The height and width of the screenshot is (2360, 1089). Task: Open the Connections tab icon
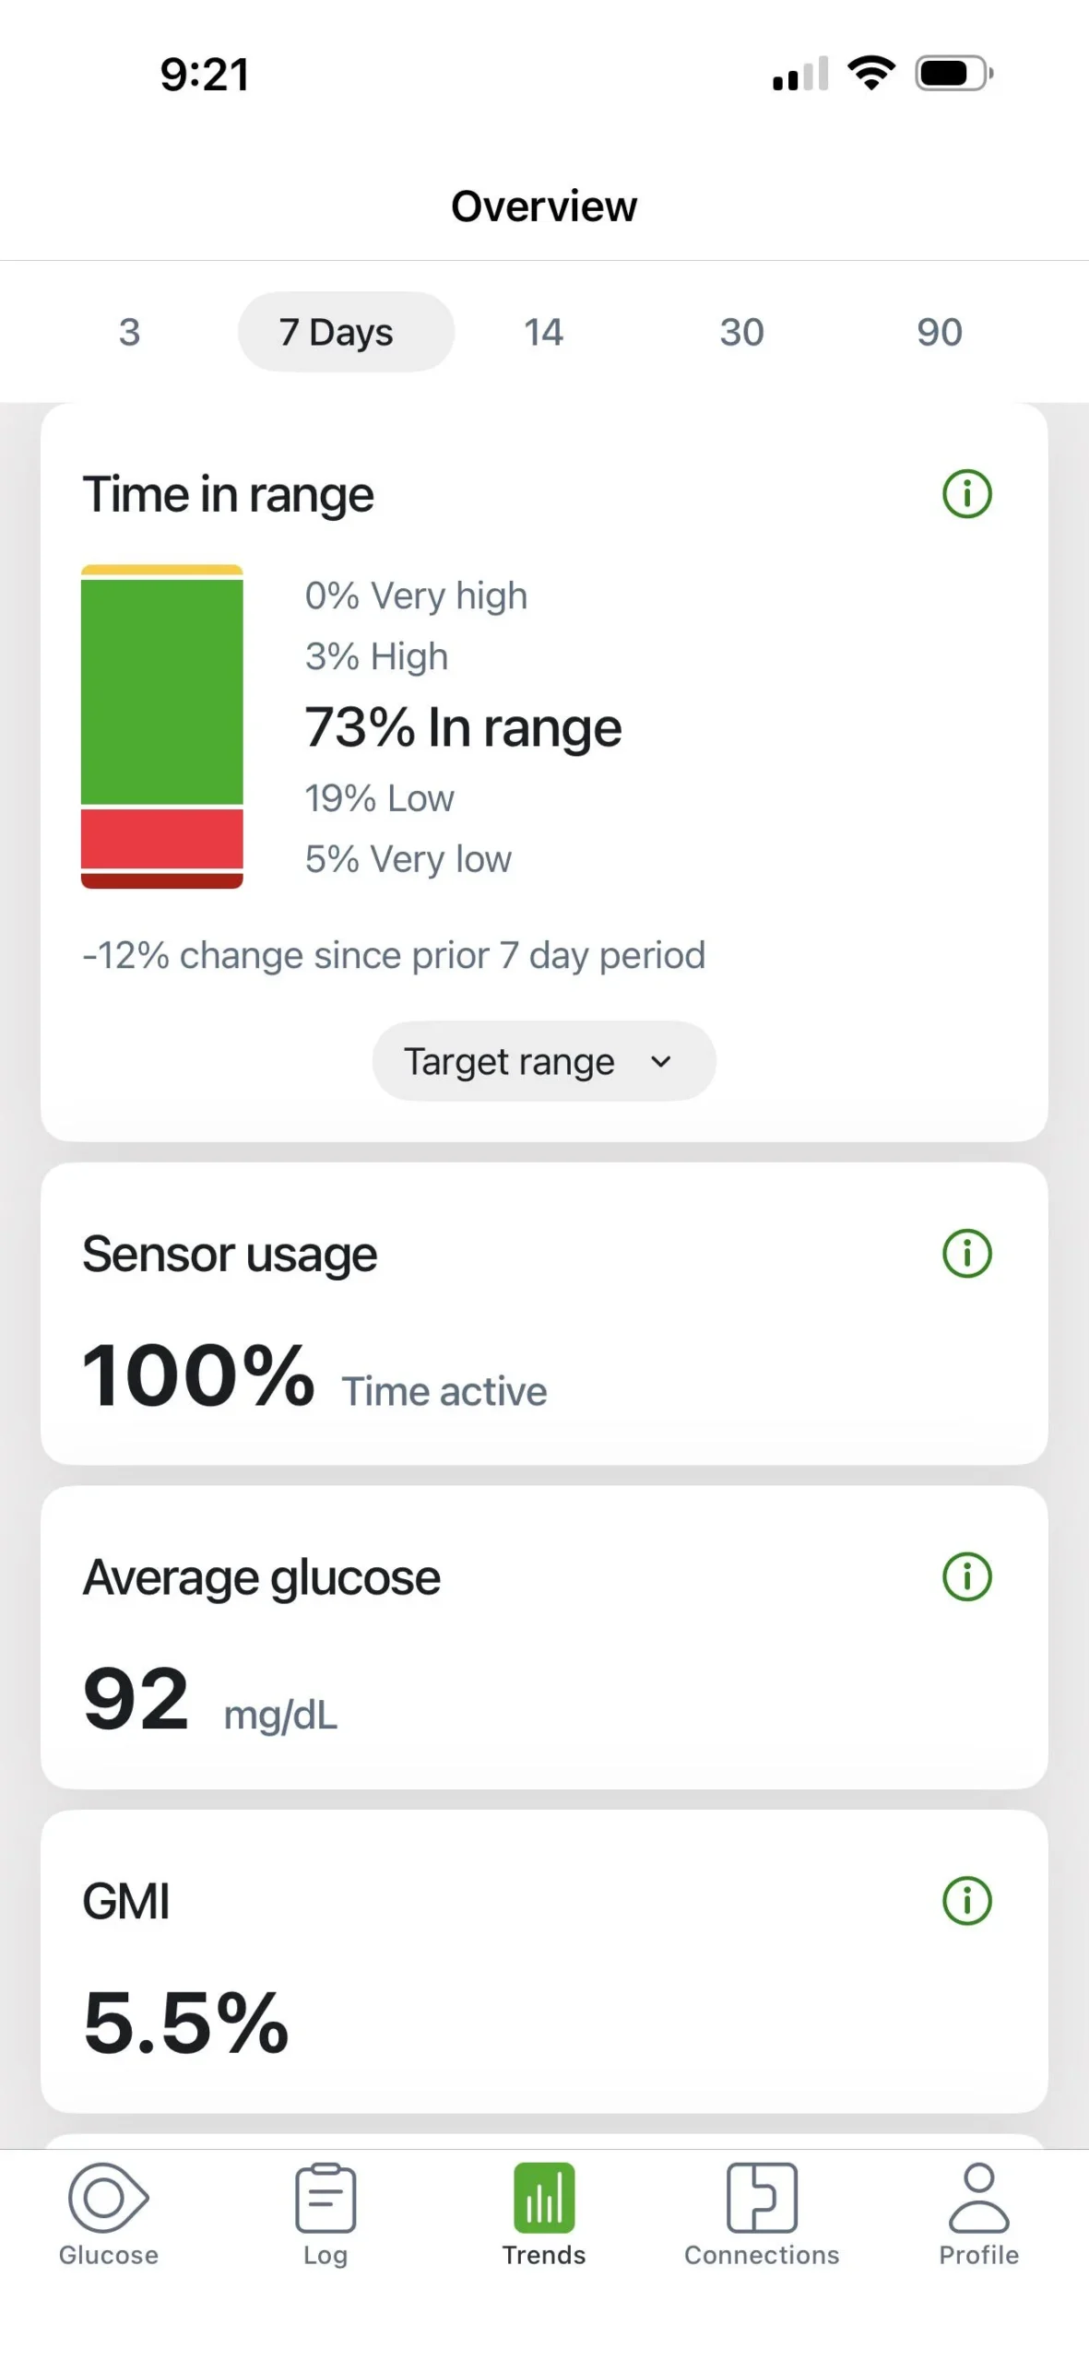click(x=762, y=2198)
